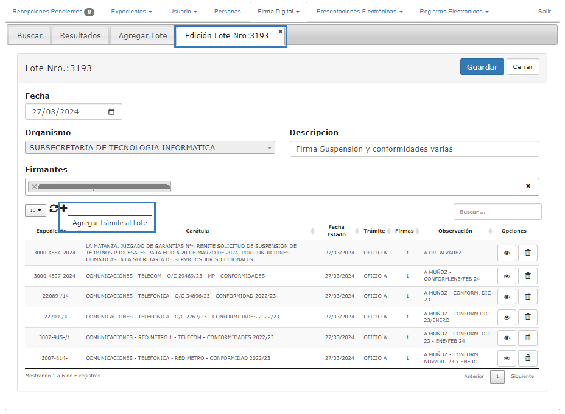Click trash icon for expediente 3007-814-
This screenshot has height=414, width=565.
pos(527,359)
